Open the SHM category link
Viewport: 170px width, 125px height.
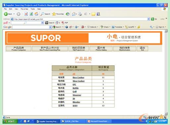75,106
